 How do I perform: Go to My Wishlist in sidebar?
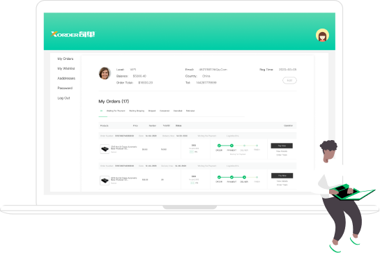coord(66,68)
